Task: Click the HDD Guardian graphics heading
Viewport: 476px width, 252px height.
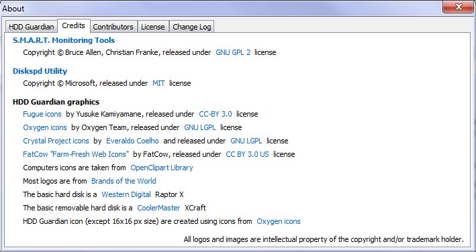Action: (56, 102)
